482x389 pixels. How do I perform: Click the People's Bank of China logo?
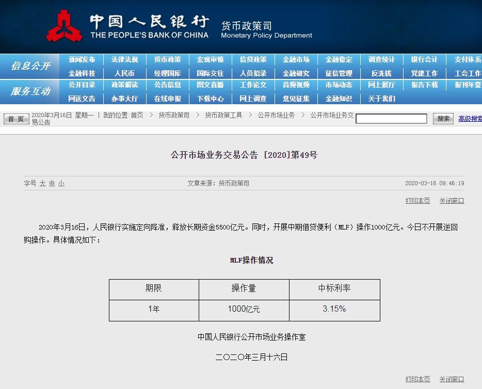(x=64, y=26)
